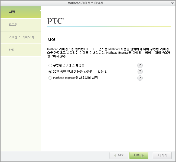The width and height of the screenshot is (176, 162).
Task: Click the 시작 page heading
Action: pyautogui.click(x=51, y=39)
